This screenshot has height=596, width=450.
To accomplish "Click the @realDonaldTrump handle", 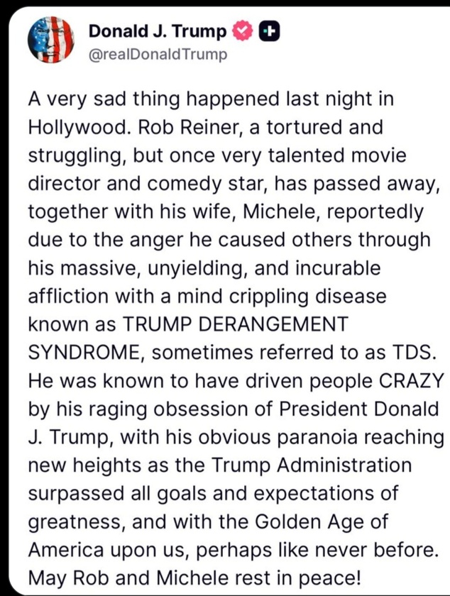I will [x=158, y=55].
